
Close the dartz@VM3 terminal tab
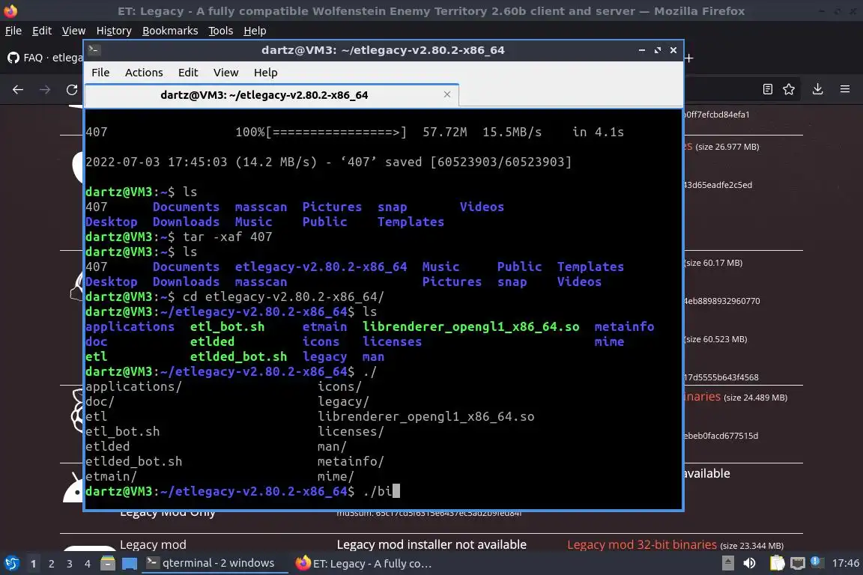click(447, 94)
